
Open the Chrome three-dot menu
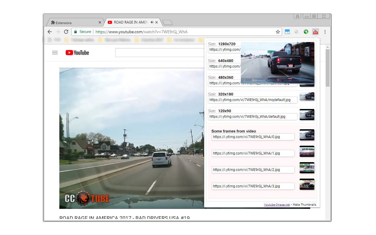tap(325, 32)
